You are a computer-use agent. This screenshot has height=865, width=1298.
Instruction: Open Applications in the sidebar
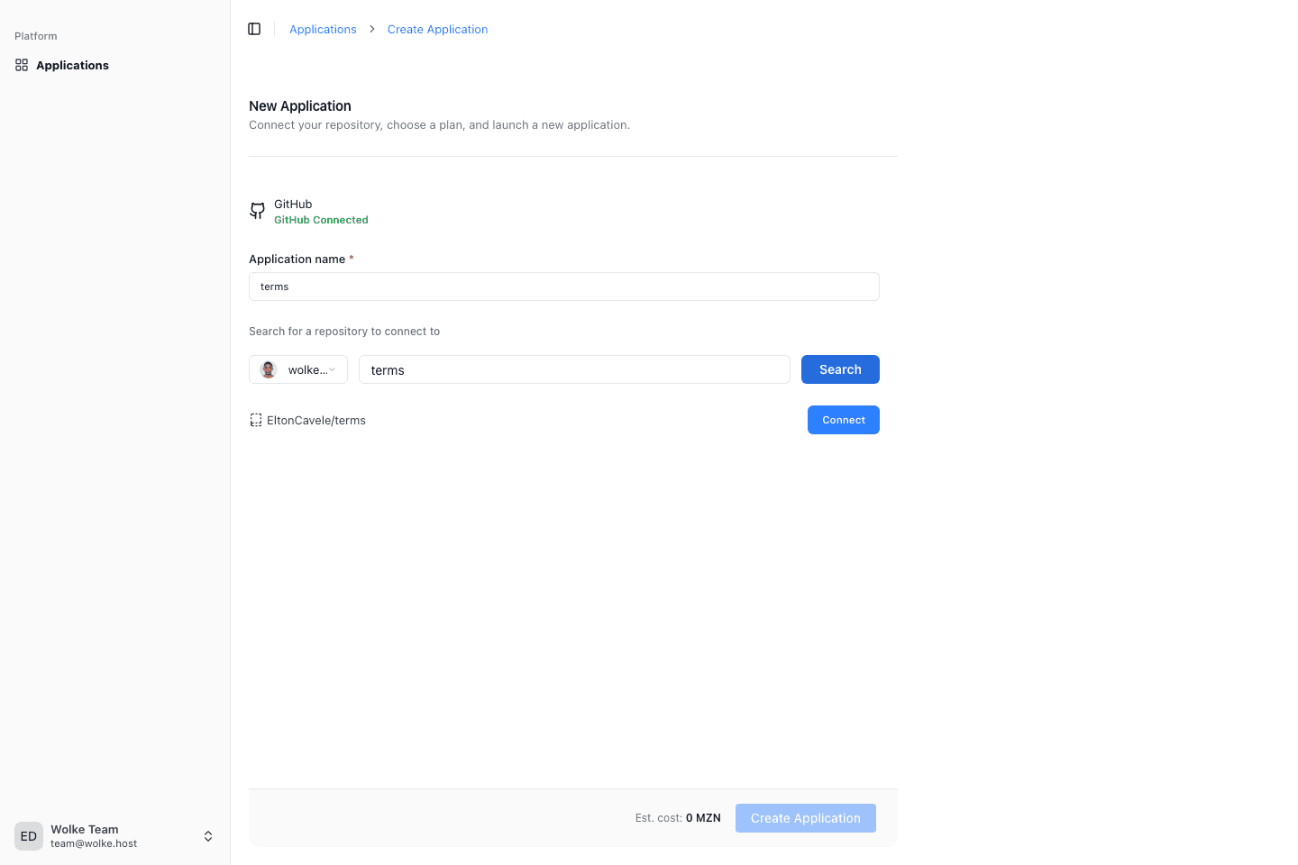[x=115, y=65]
